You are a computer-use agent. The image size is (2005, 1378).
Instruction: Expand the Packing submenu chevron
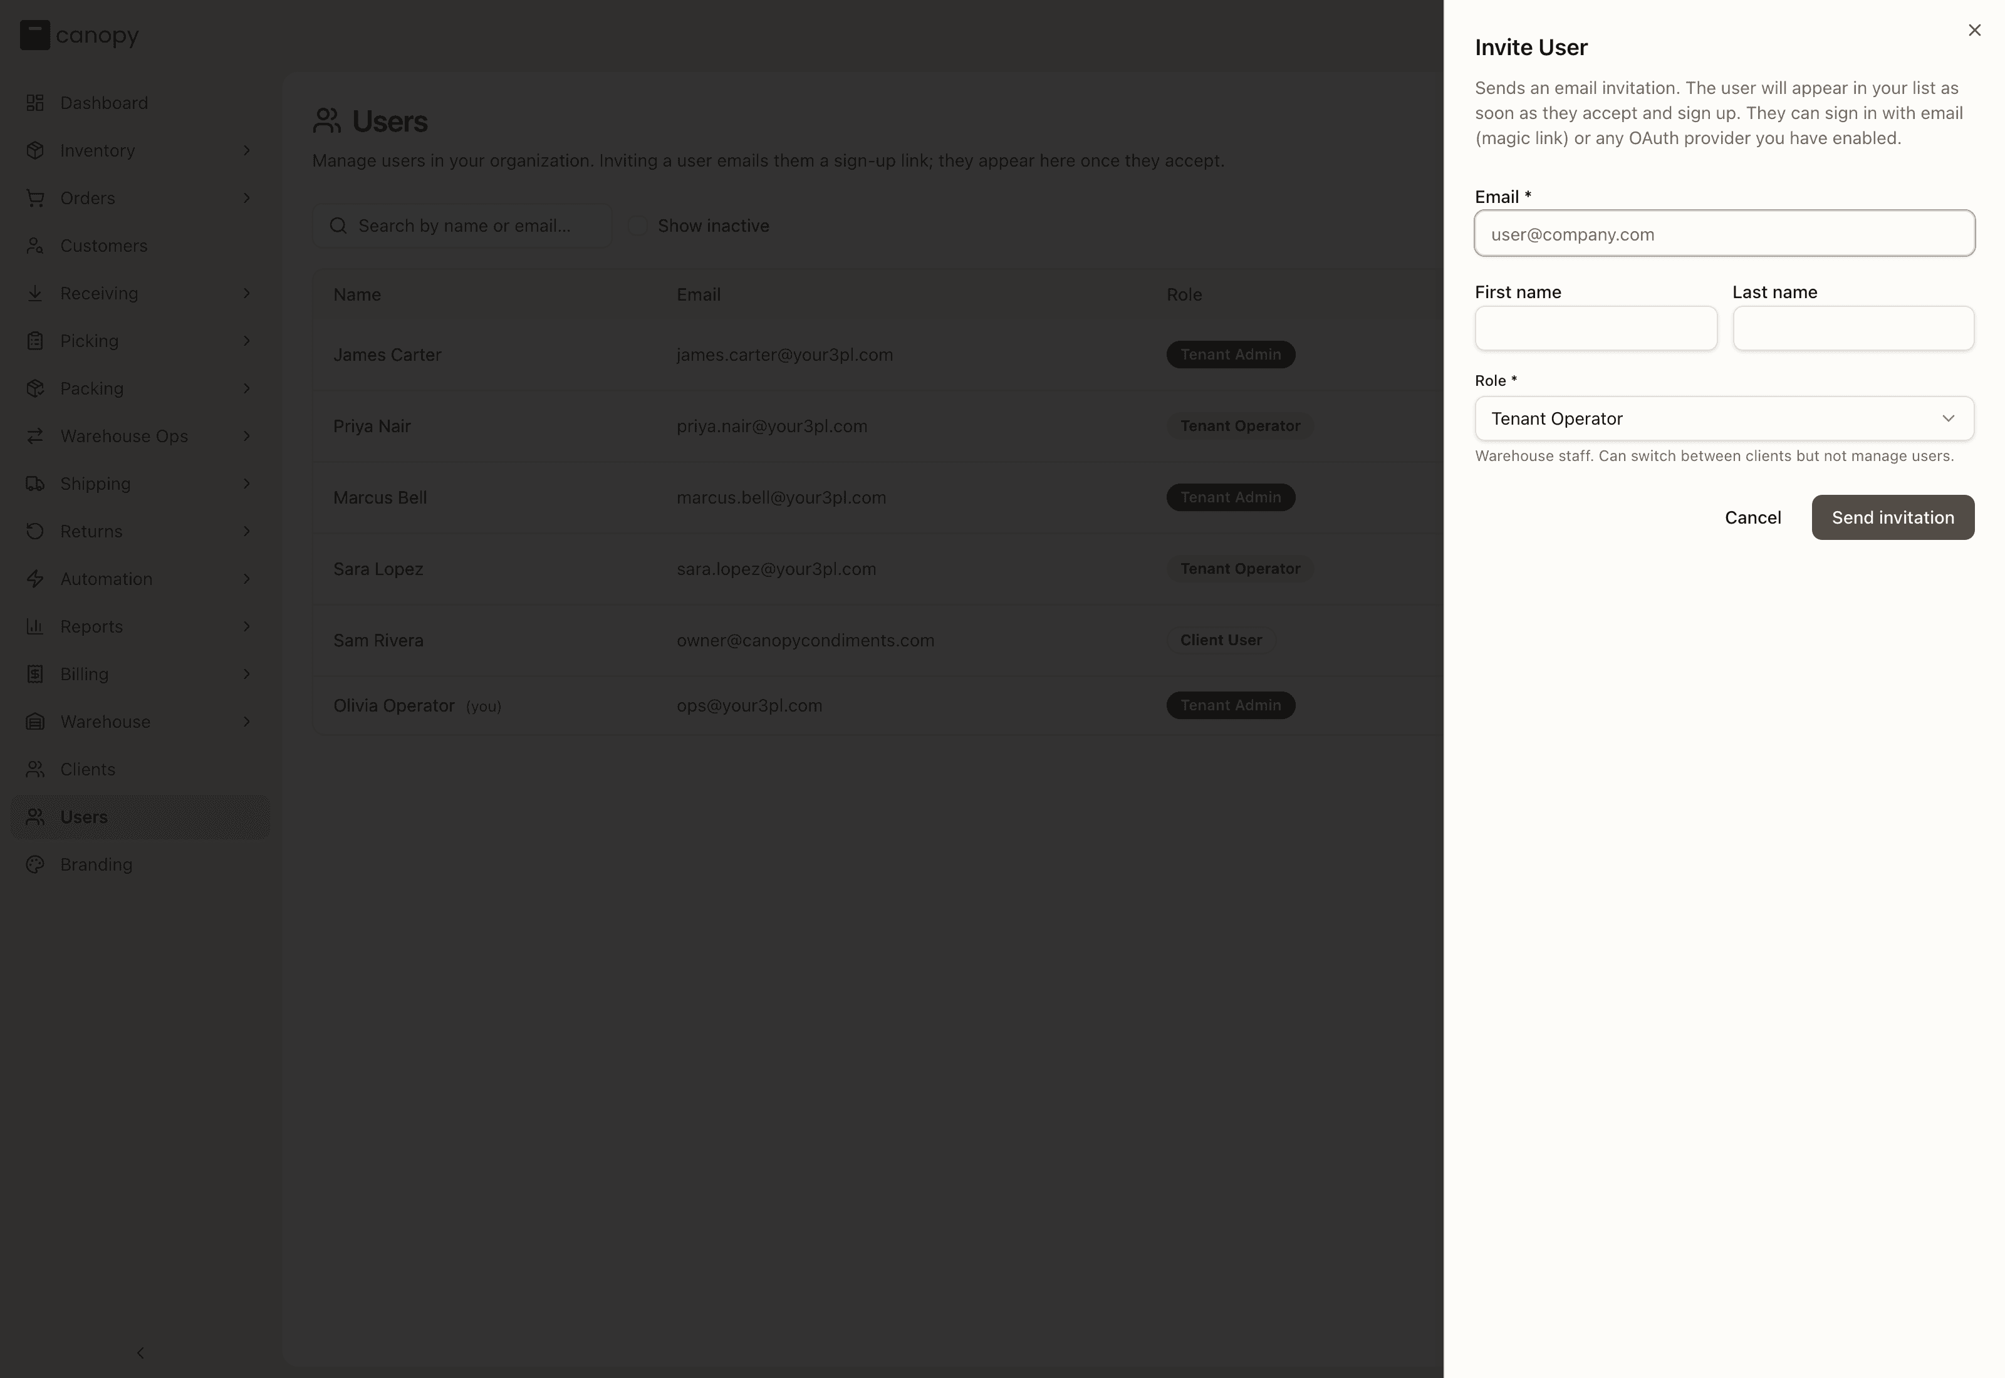[247, 388]
